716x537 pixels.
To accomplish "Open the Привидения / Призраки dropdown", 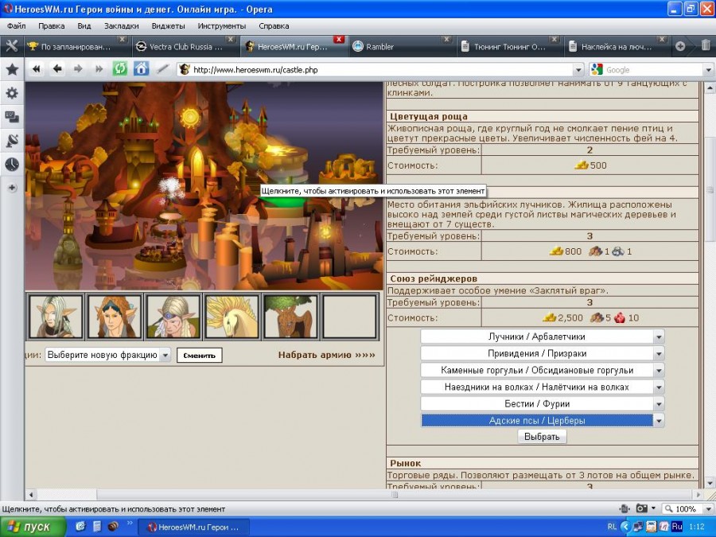I will [x=542, y=353].
